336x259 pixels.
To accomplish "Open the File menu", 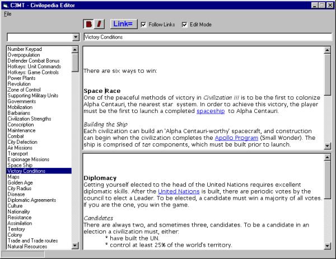I will 7,13.
